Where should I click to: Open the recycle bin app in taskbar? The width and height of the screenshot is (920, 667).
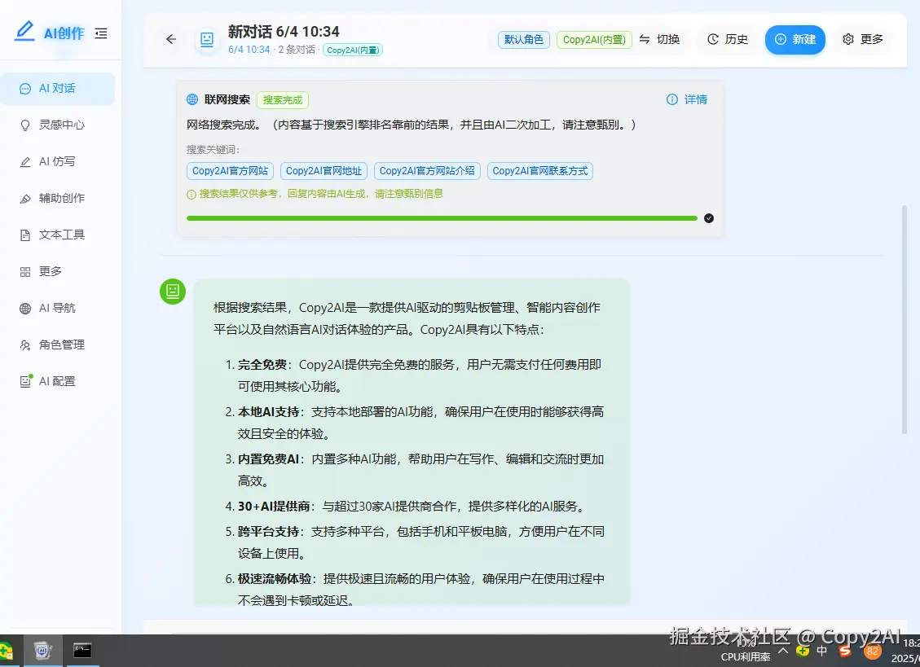43,651
